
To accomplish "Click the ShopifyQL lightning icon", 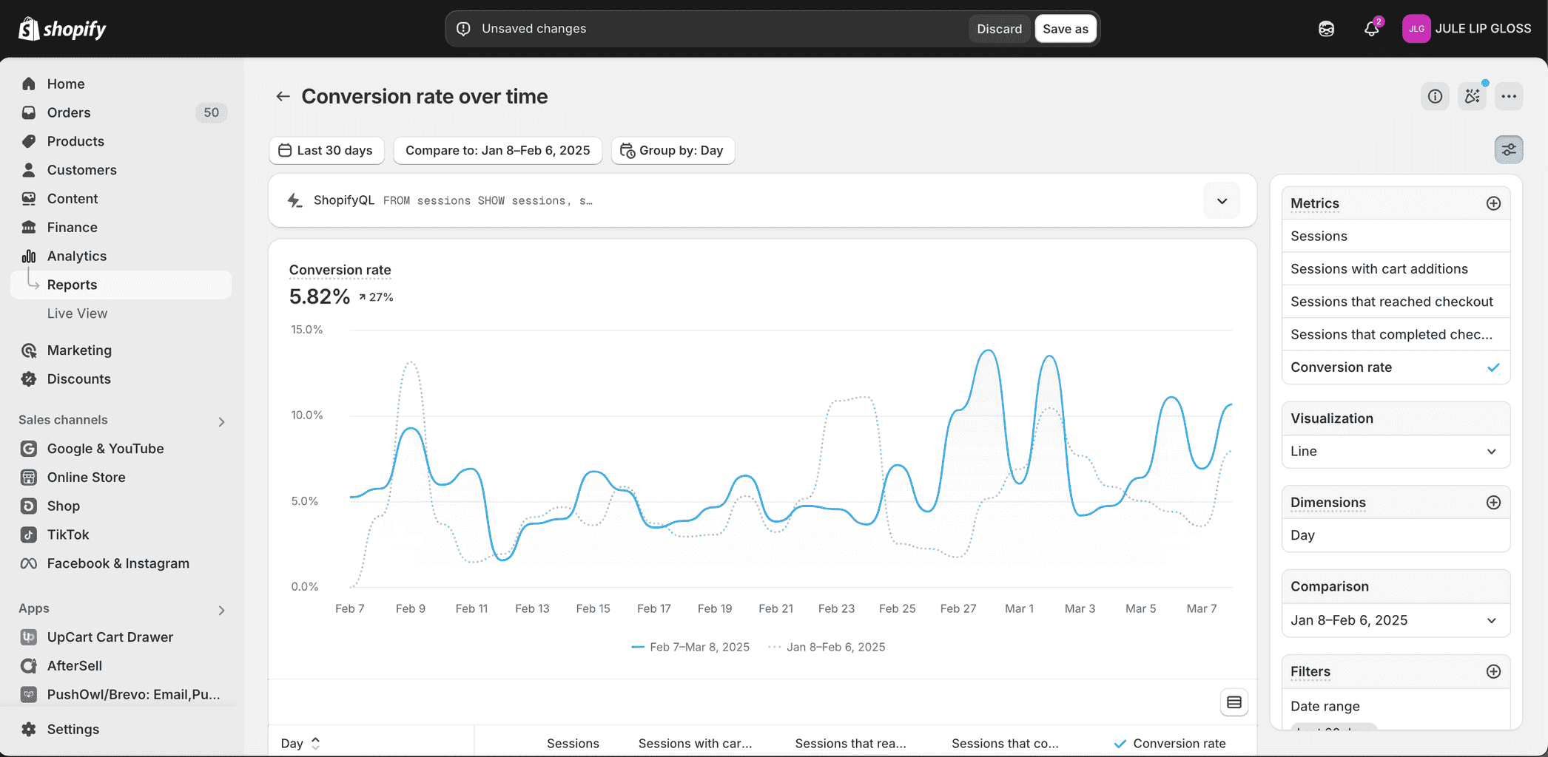I will 295,200.
